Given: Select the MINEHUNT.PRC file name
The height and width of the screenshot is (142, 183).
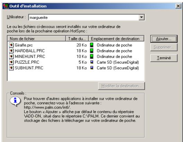Looking at the screenshot, I should pos(30,56).
